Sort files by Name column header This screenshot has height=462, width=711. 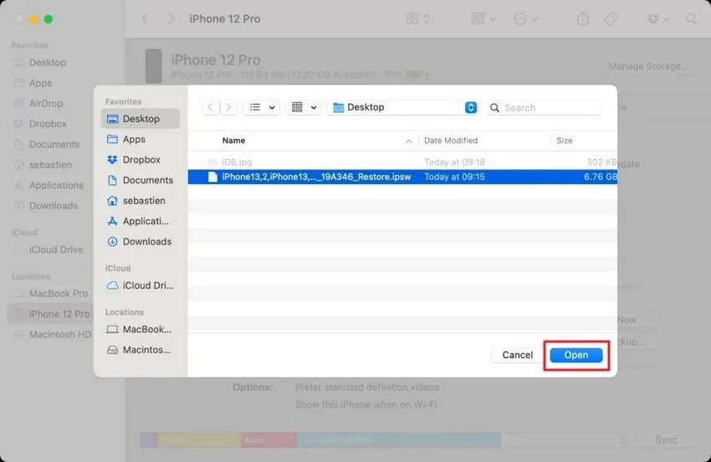233,141
